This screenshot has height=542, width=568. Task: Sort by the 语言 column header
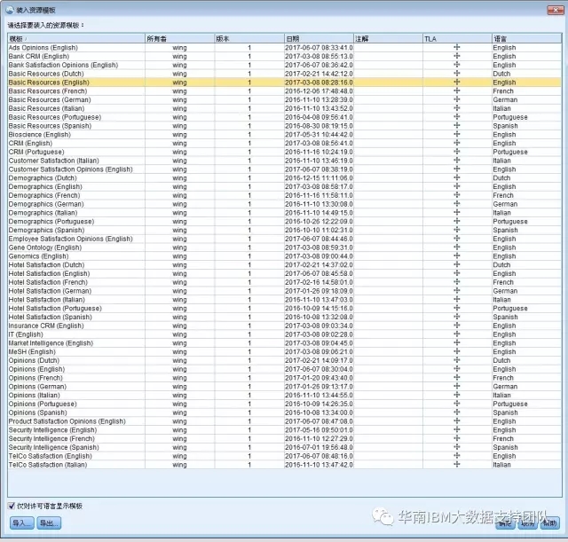pos(526,38)
